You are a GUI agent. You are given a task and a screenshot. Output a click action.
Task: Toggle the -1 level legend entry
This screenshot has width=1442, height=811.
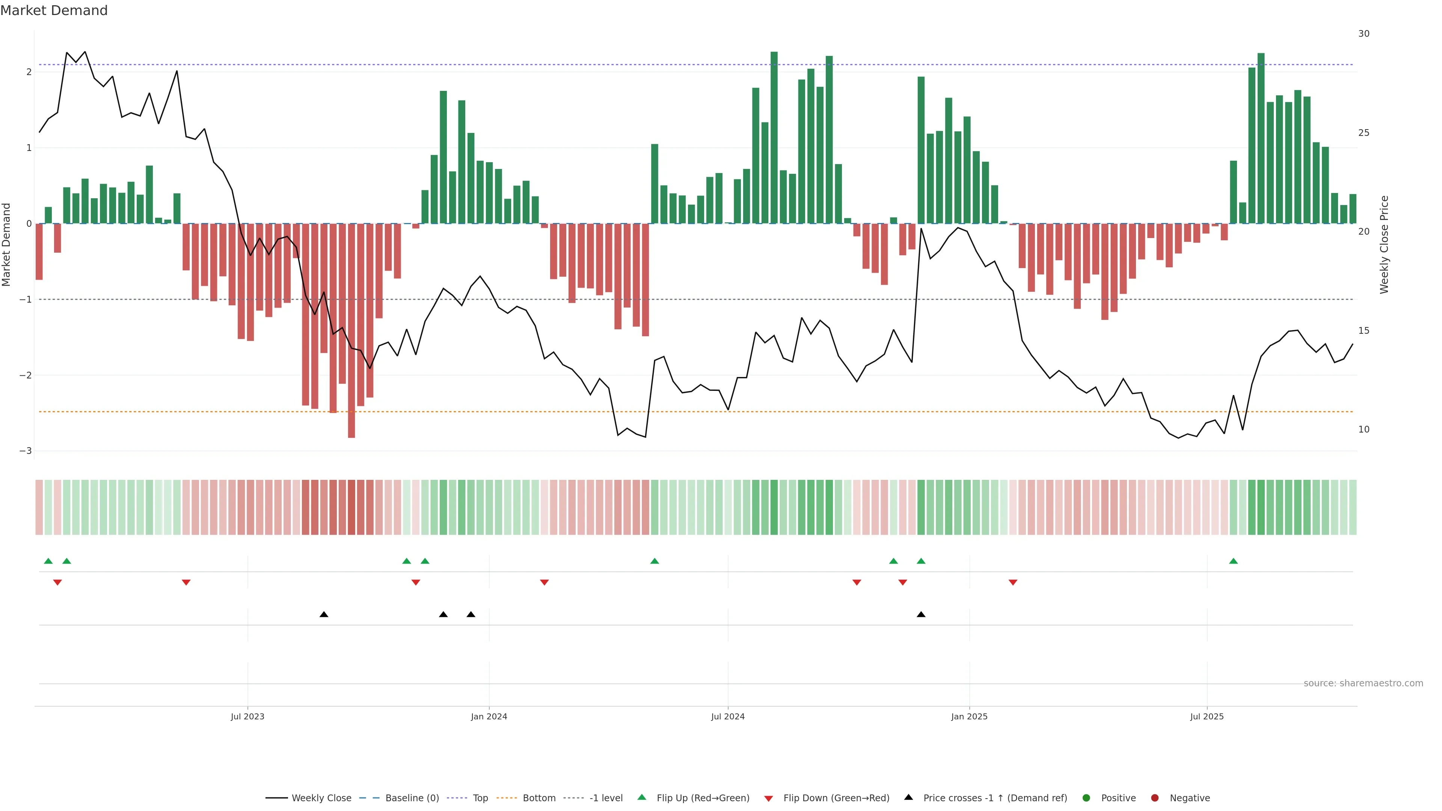(606, 797)
